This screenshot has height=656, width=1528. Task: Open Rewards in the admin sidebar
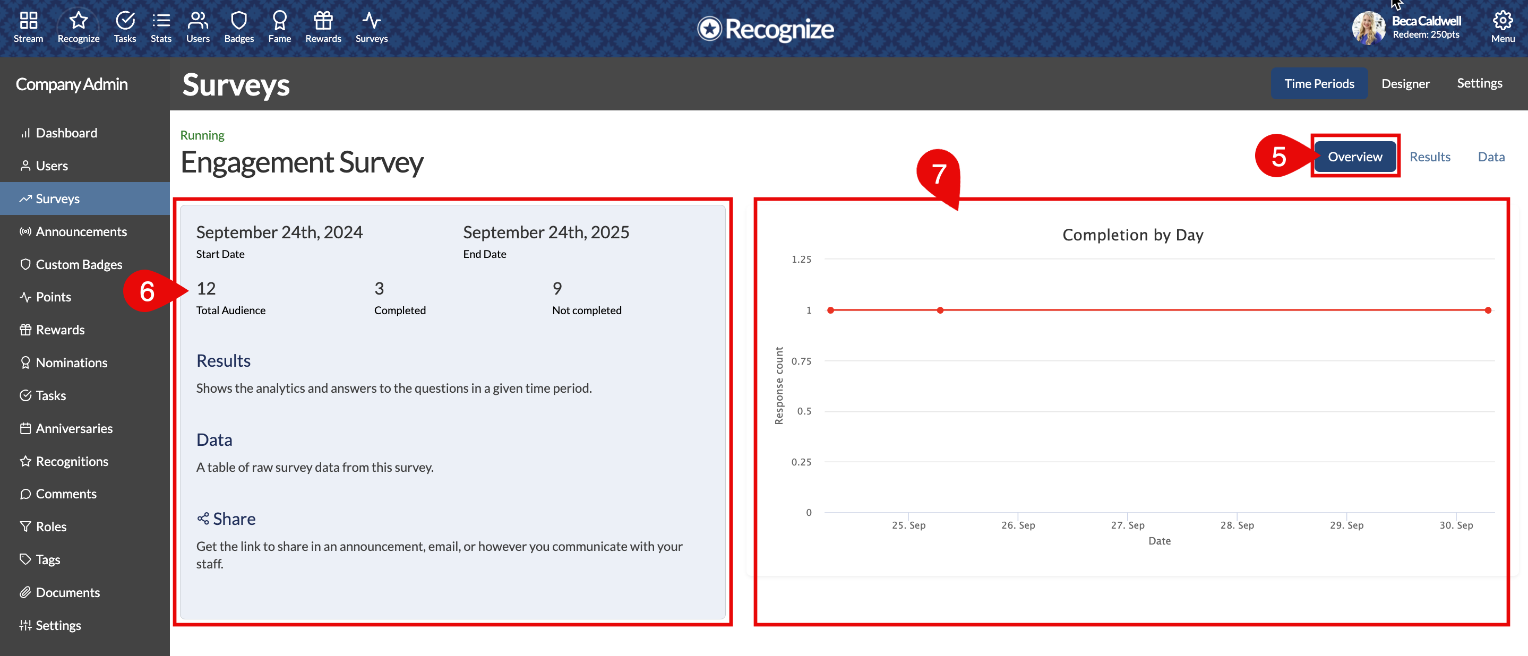[85, 330]
